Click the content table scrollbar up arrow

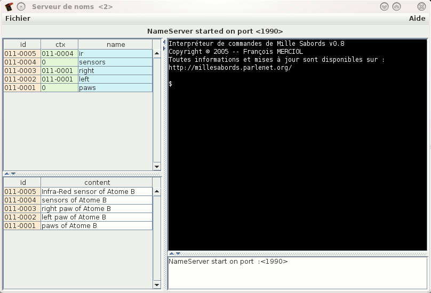tap(157, 191)
